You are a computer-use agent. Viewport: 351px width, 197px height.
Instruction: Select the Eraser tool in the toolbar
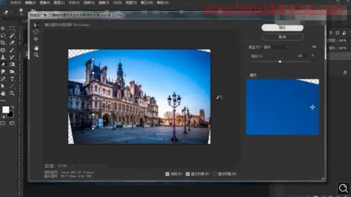[x=3, y=65]
